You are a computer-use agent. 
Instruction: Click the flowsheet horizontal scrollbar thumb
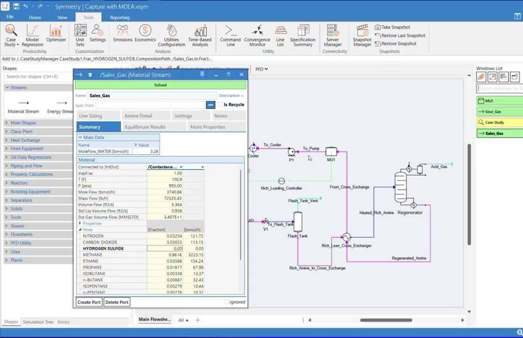point(386,320)
